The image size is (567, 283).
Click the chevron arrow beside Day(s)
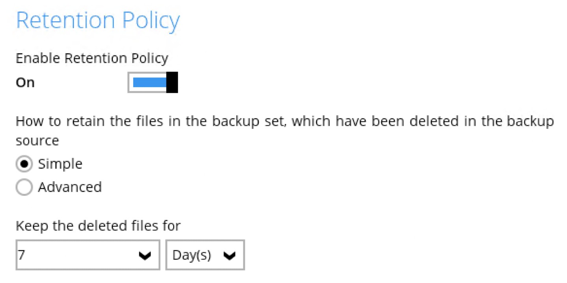229,256
